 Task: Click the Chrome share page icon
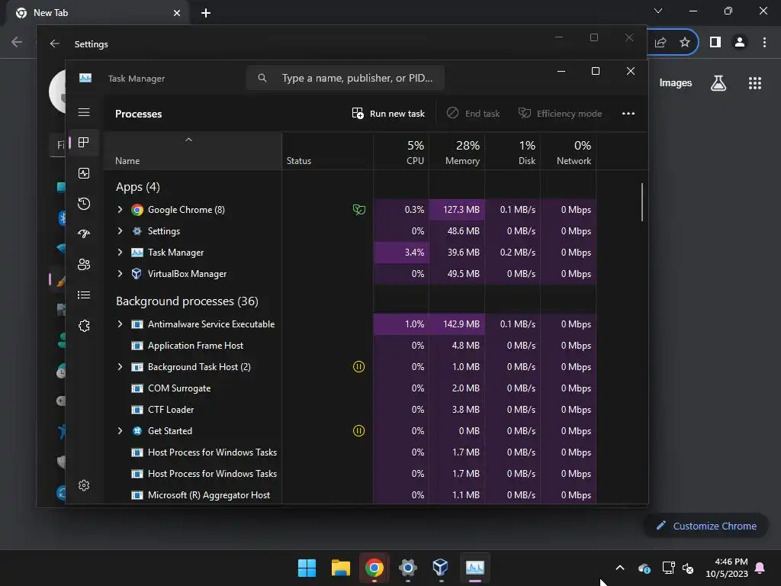click(660, 43)
